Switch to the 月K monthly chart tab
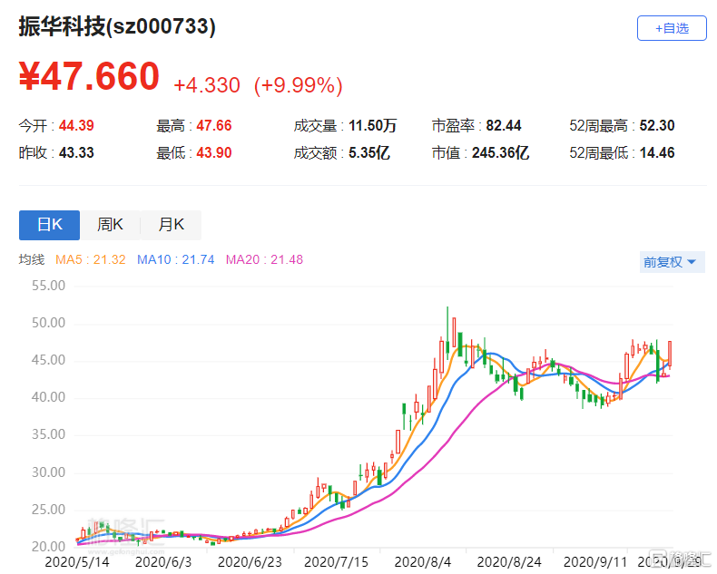Screen dimensions: 717x574 click(x=171, y=225)
